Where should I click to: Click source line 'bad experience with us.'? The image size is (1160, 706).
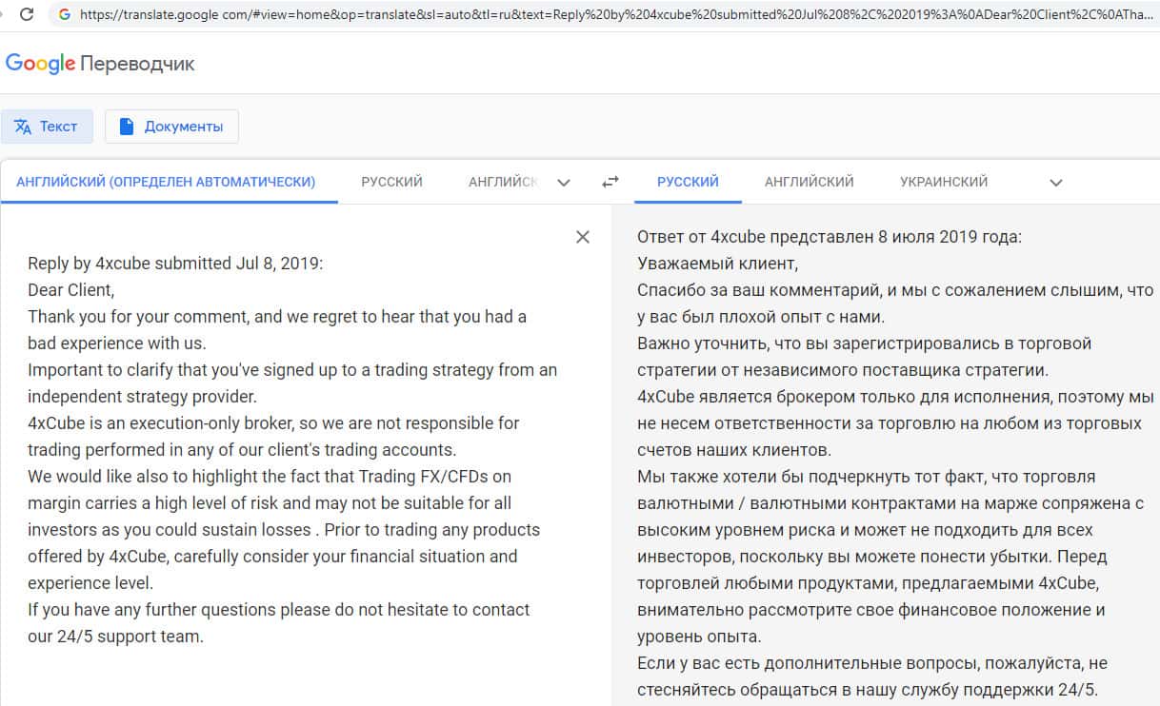[116, 343]
